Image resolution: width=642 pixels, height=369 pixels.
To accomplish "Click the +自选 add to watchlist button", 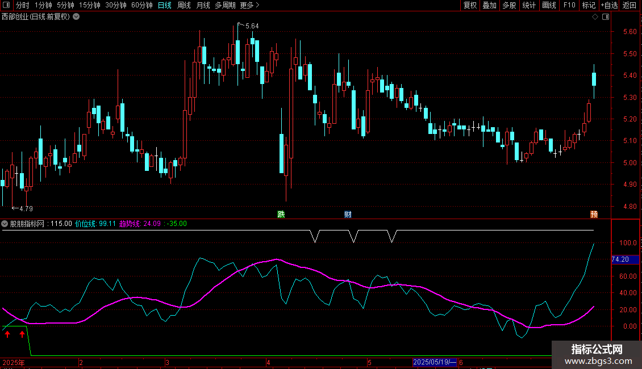I will pyautogui.click(x=609, y=5).
